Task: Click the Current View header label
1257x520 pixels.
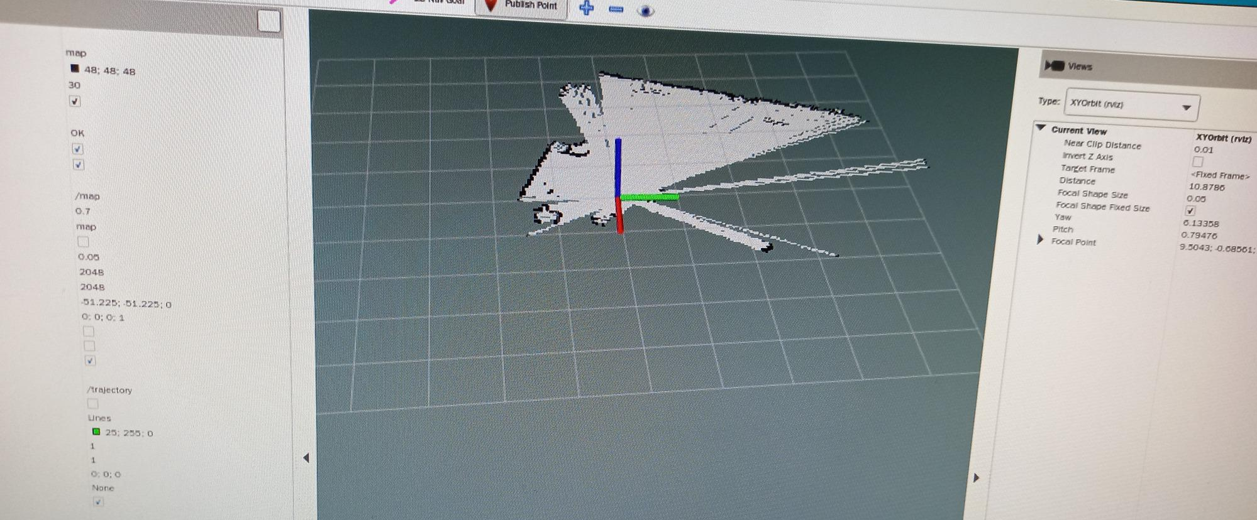Action: (x=1078, y=131)
